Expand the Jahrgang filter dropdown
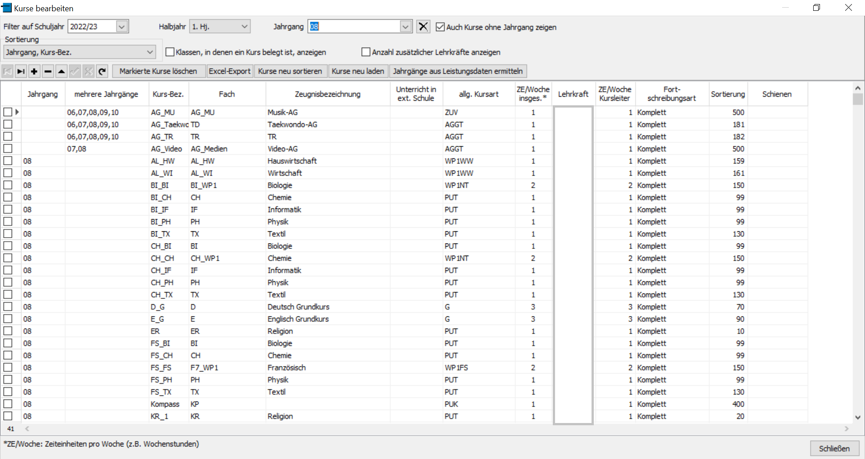Screen dimensions: 865x459 pyautogui.click(x=405, y=27)
